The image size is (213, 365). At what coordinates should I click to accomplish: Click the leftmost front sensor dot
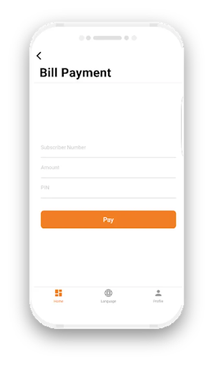point(81,38)
